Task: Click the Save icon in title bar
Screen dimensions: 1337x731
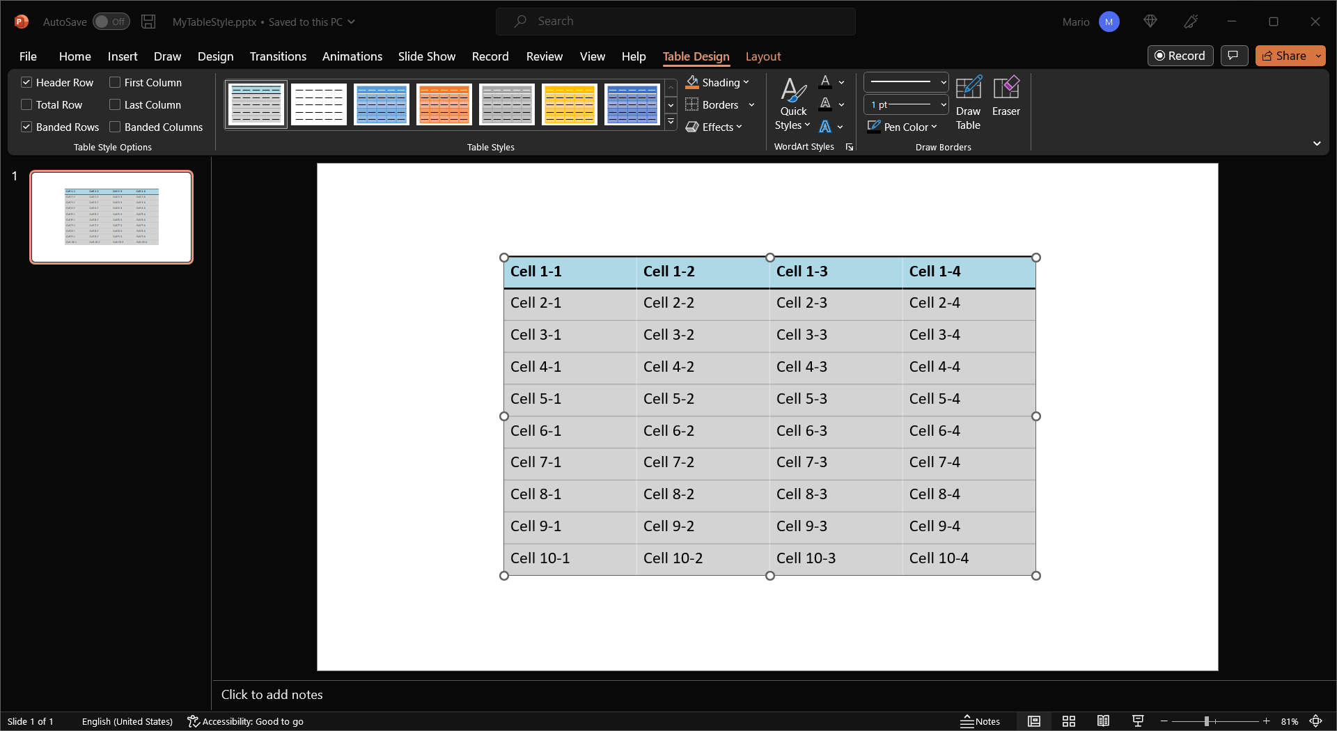Action: [x=148, y=22]
